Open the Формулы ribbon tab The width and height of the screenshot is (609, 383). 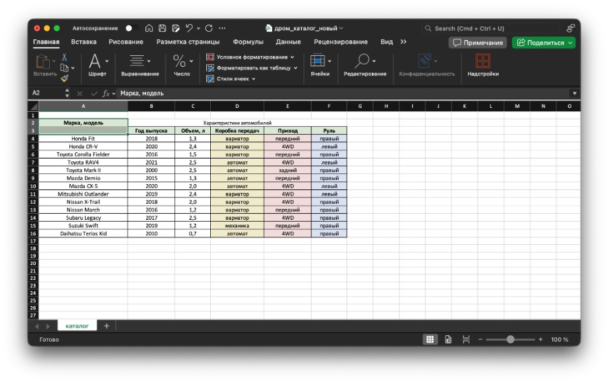(248, 42)
